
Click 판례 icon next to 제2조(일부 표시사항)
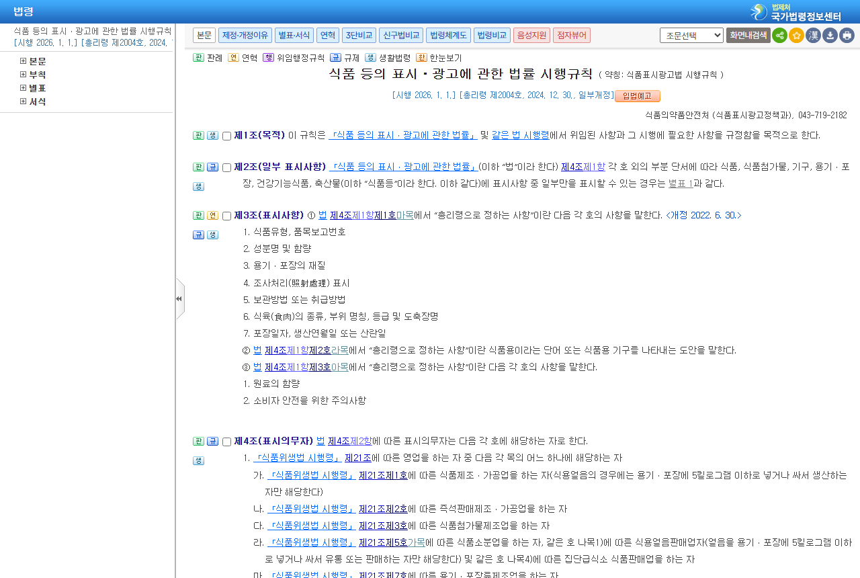198,167
